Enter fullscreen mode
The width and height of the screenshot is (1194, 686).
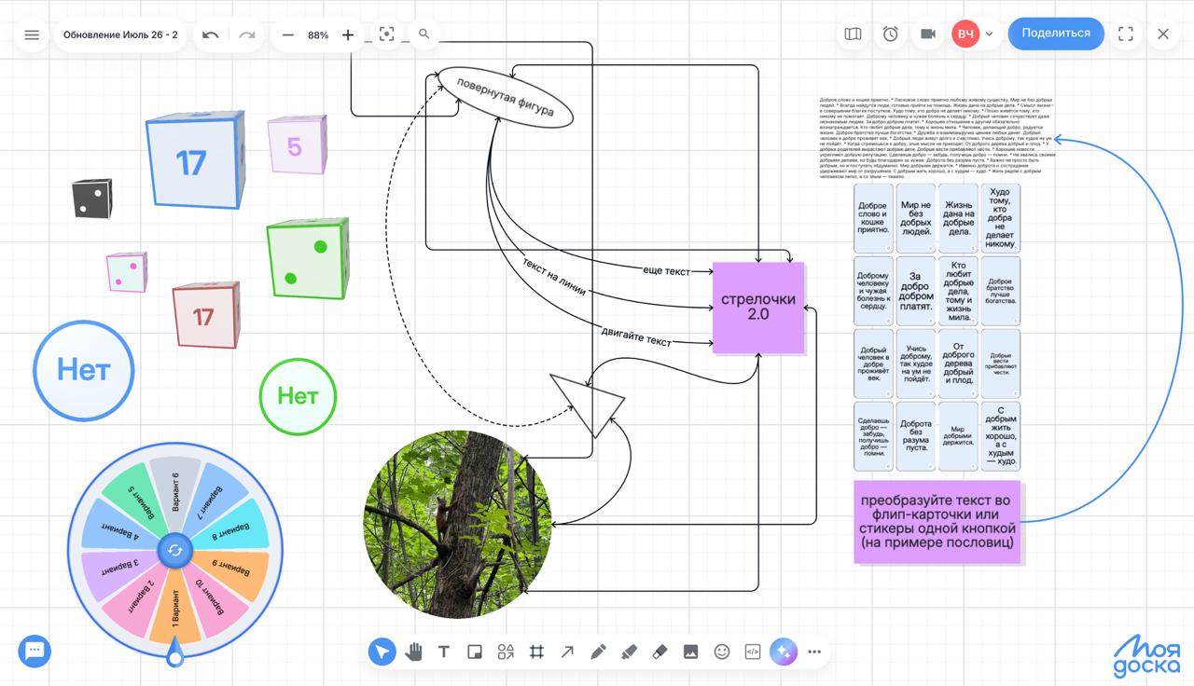[1126, 34]
